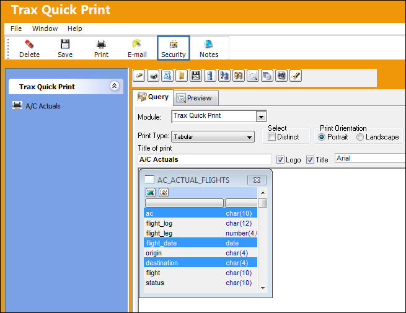Click the field list scroll down arrow
This screenshot has width=406, height=313.
(263, 288)
